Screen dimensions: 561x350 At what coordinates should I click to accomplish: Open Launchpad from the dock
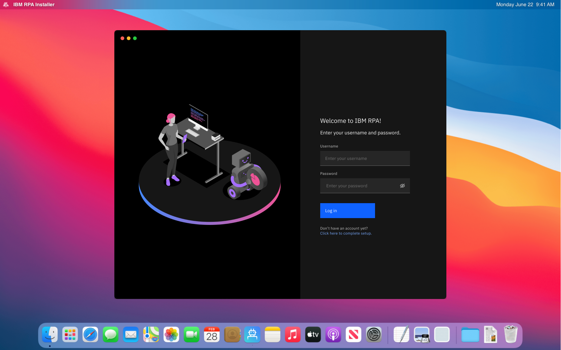pos(70,335)
